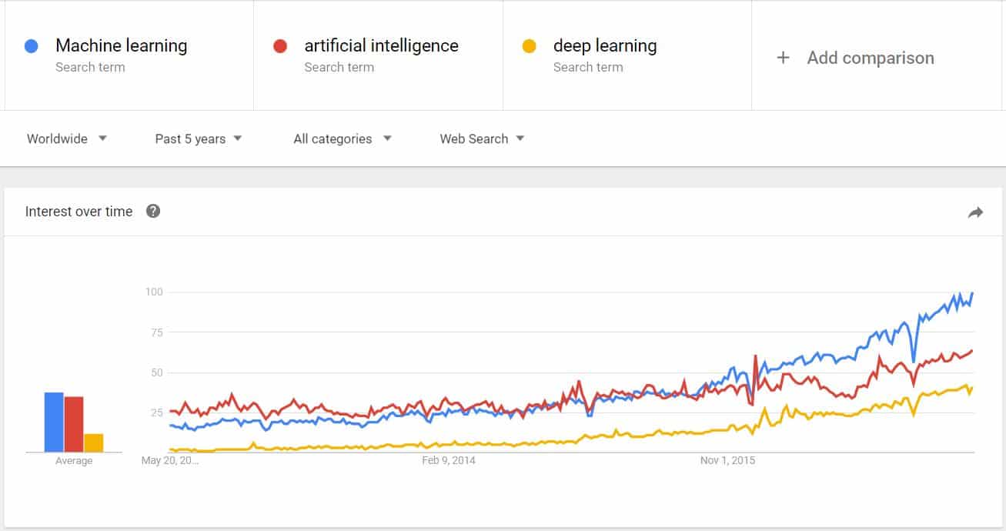1006x531 pixels.
Task: Click the share arrow icon
Action: click(975, 212)
